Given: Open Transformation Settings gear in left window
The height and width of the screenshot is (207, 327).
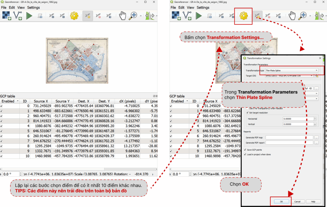Looking at the screenshot, I should [74, 16].
